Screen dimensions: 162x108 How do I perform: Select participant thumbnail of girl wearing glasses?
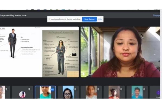pyautogui.click(x=68, y=92)
